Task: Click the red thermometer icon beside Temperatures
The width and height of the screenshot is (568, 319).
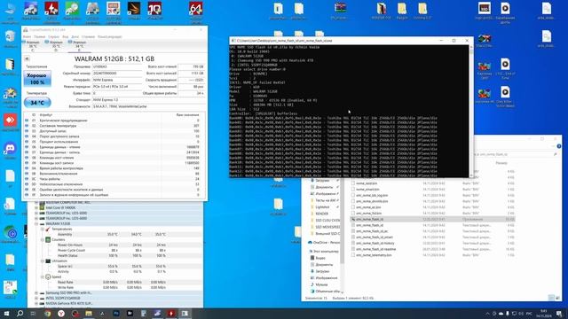Action: pos(48,230)
